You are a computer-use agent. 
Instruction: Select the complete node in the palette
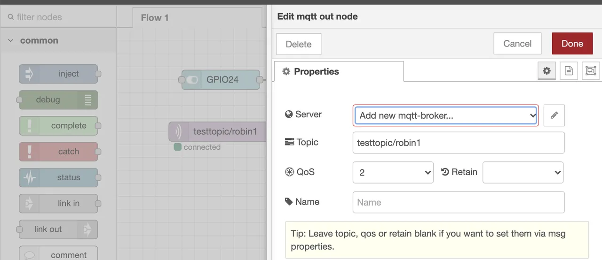(x=58, y=126)
